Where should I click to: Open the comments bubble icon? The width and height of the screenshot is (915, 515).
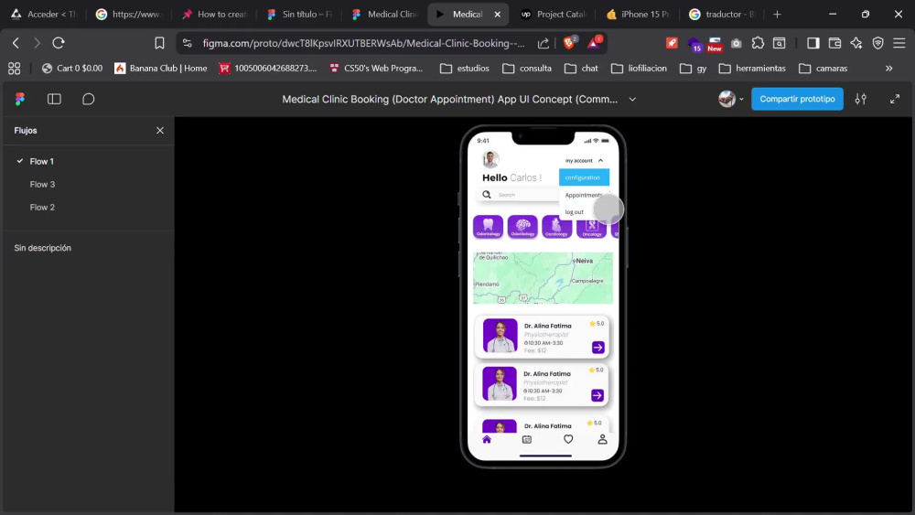[88, 99]
